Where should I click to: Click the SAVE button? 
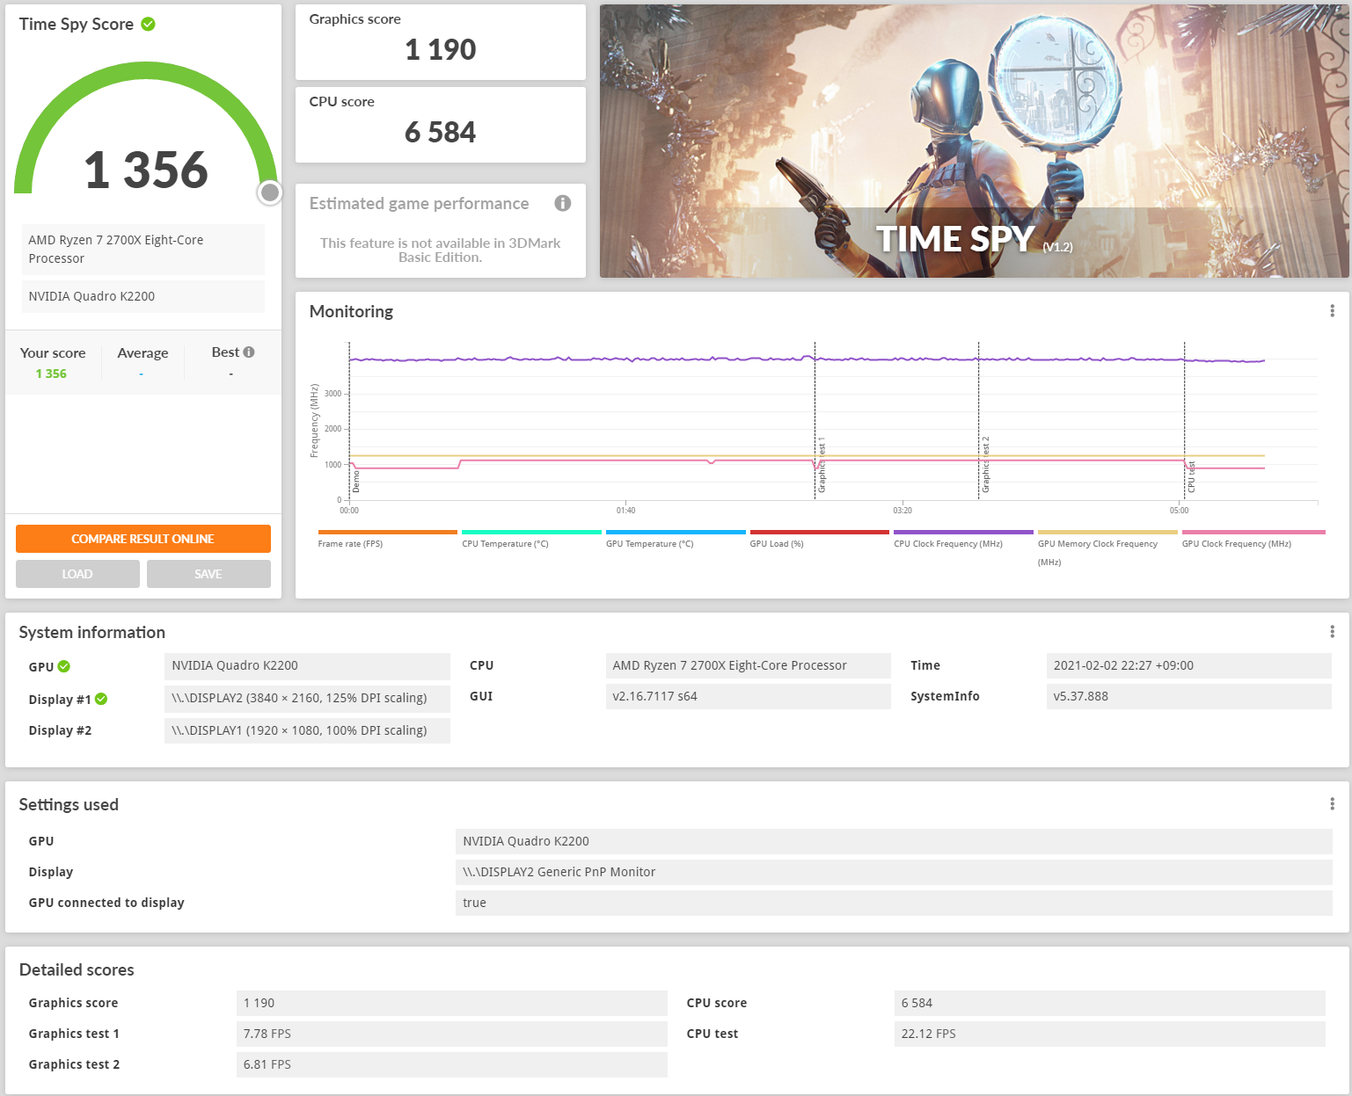click(x=208, y=574)
